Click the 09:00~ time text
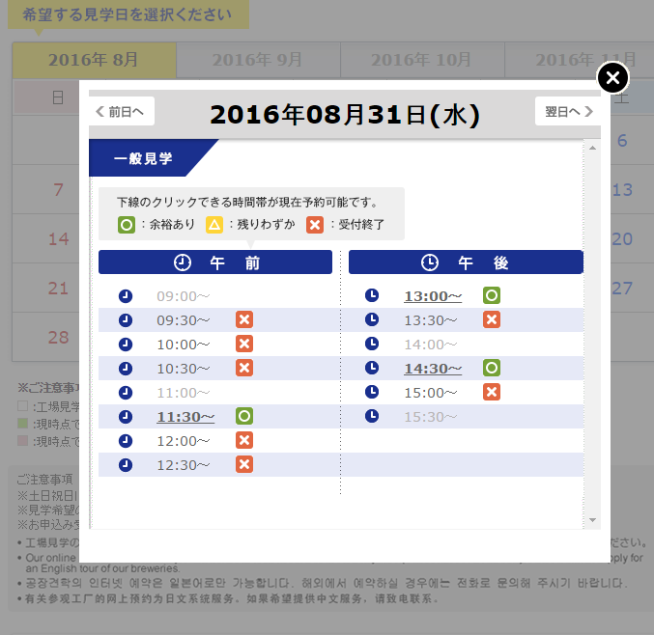The height and width of the screenshot is (635, 654). [x=184, y=296]
